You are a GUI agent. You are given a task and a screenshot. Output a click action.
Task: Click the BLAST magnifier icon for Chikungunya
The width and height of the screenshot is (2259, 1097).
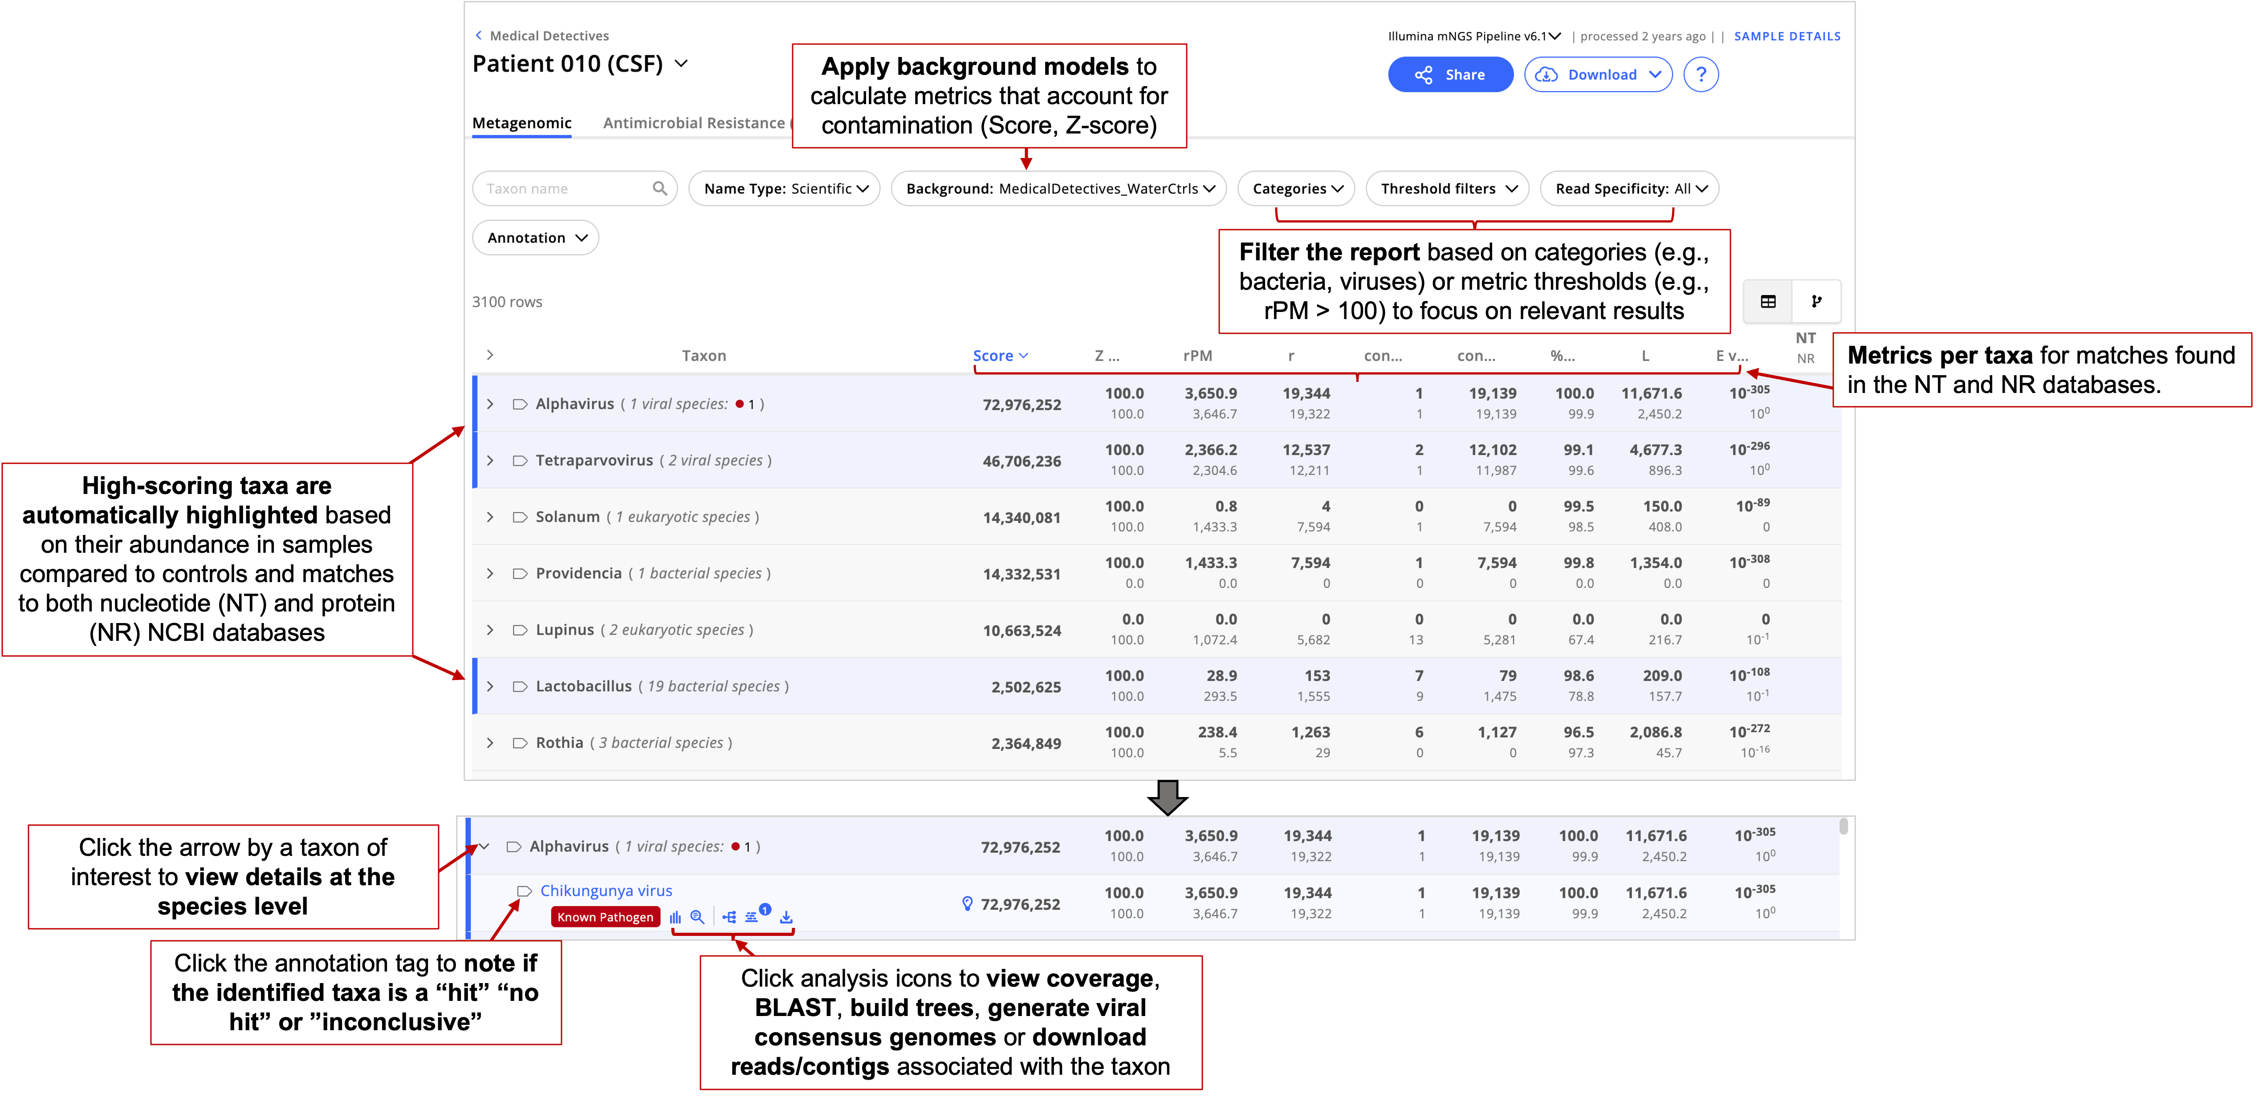(x=697, y=917)
